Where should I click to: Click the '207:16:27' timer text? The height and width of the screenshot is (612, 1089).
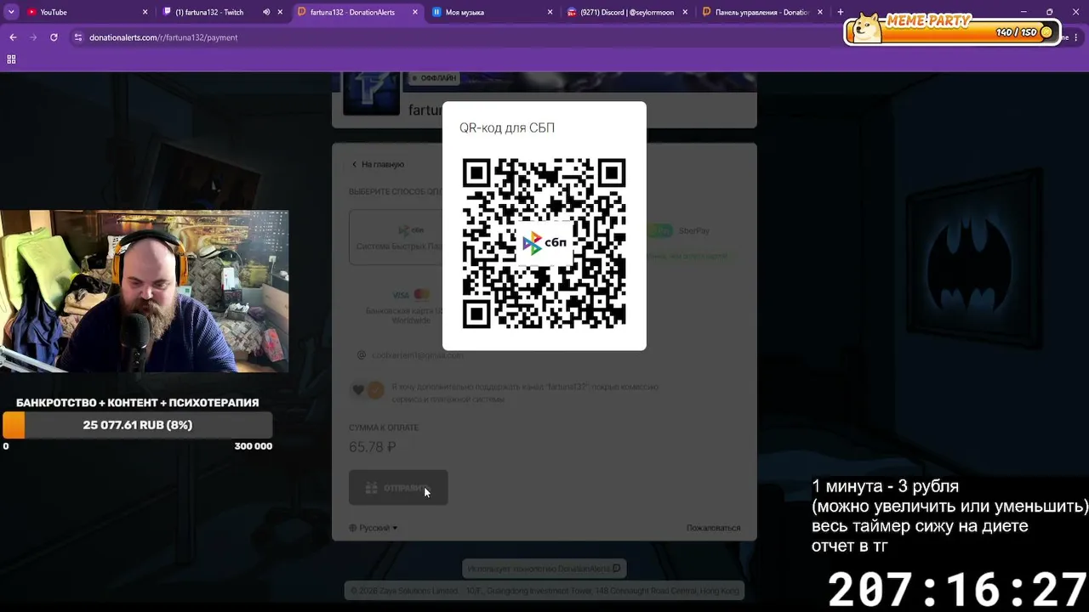tap(958, 589)
